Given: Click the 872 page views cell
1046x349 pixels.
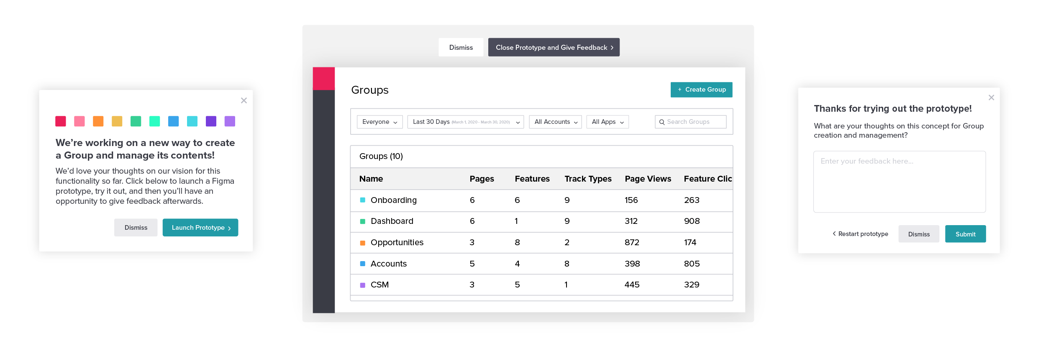Looking at the screenshot, I should tap(632, 243).
